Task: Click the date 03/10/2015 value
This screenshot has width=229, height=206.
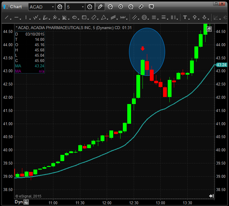Action: click(x=35, y=34)
